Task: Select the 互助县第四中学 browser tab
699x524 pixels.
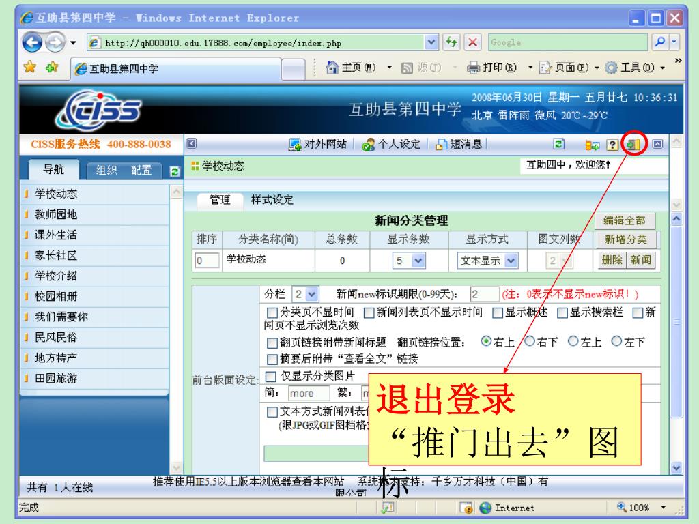Action: tap(176, 69)
